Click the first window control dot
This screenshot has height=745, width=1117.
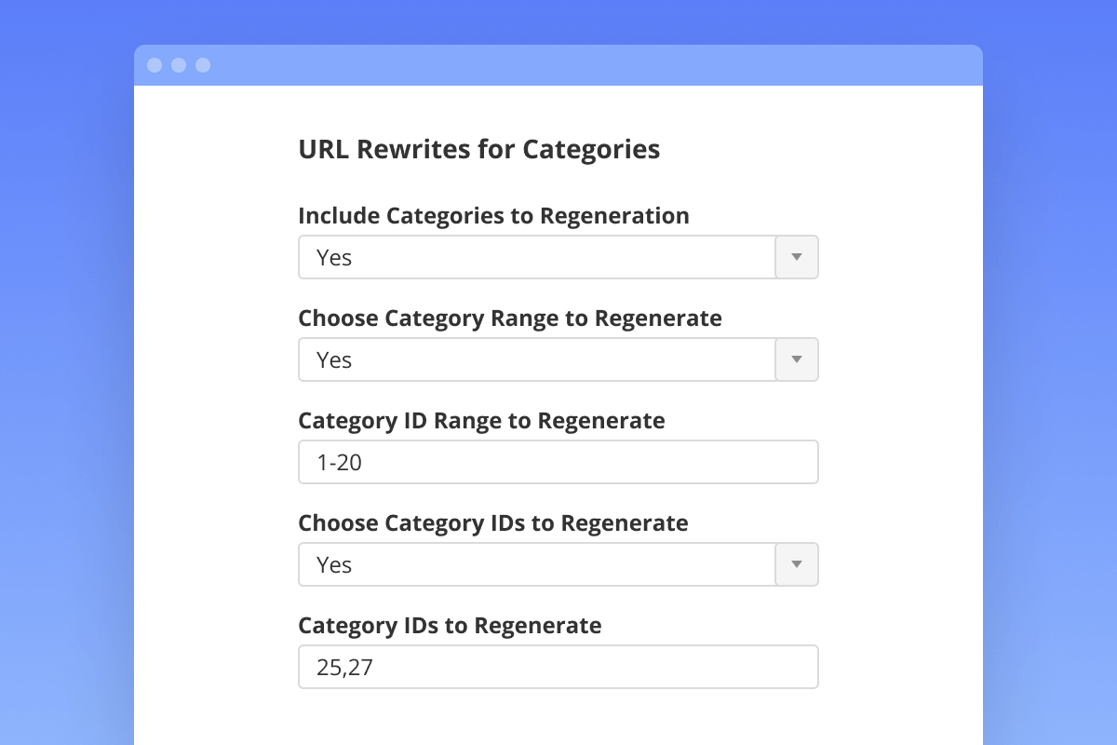pos(155,65)
